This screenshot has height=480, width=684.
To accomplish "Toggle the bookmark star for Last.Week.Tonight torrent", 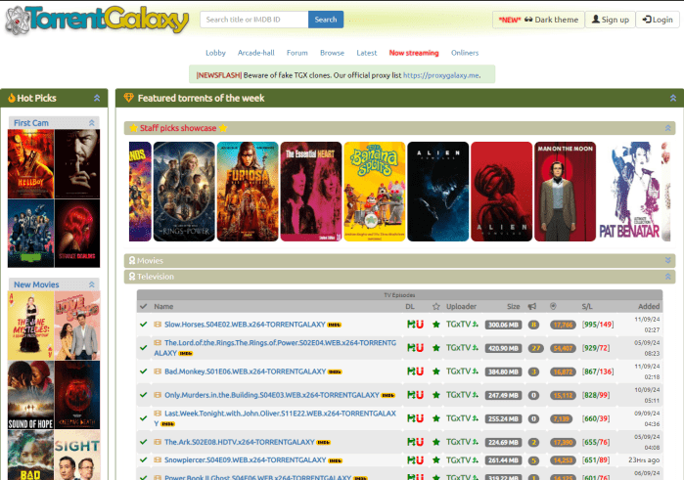I will 436,418.
